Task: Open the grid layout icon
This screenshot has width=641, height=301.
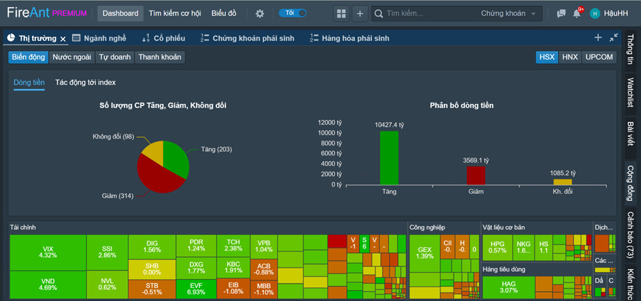Action: [x=341, y=14]
